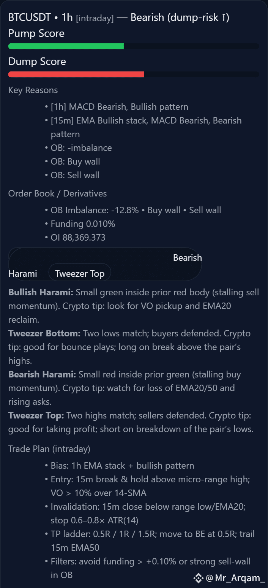Click the [intraday] tag in the header
Viewport: 268px width, 588px height.
tap(95, 18)
